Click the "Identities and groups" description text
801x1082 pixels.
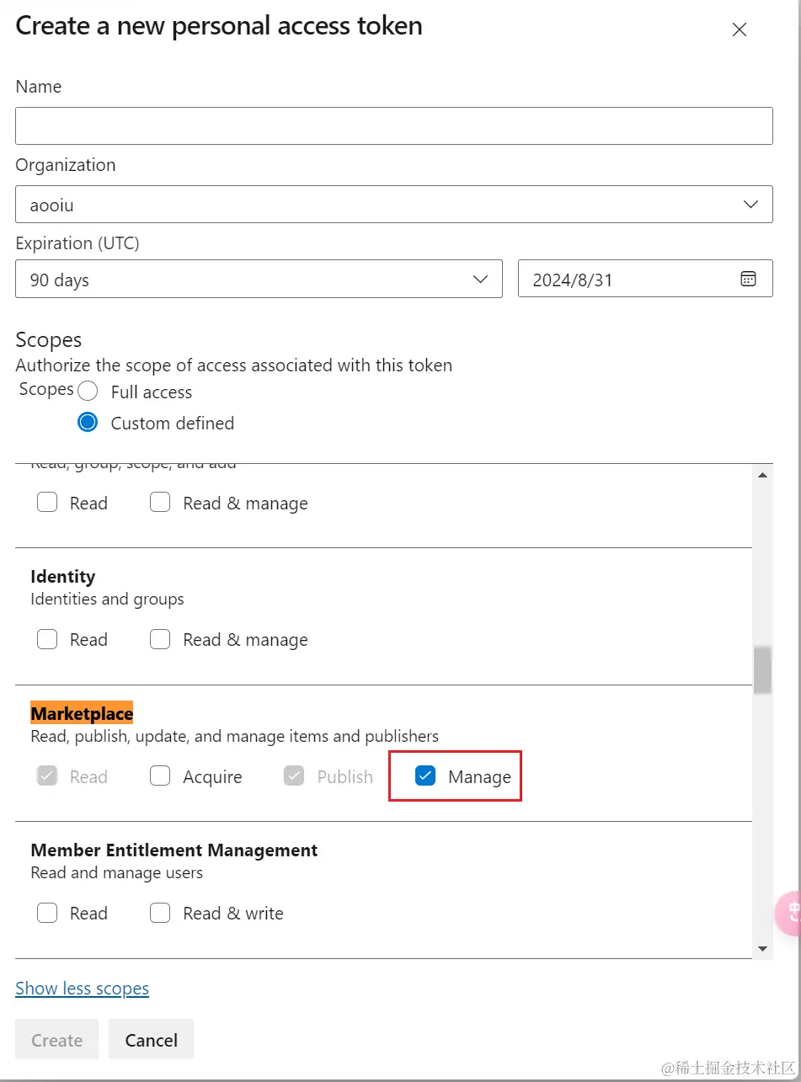tap(107, 600)
